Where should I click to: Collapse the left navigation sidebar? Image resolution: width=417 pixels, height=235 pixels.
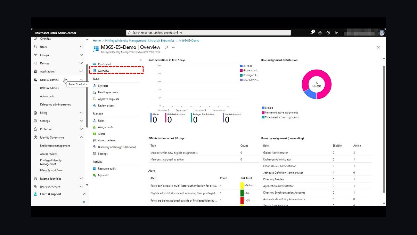pos(84,202)
